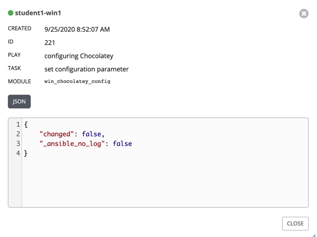Screen dimensions: 317x237
Task: Click line number 2 in the gutter
Action: pyautogui.click(x=18, y=134)
